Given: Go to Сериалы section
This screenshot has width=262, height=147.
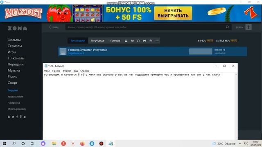Looking at the screenshot, I should coord(15,46).
